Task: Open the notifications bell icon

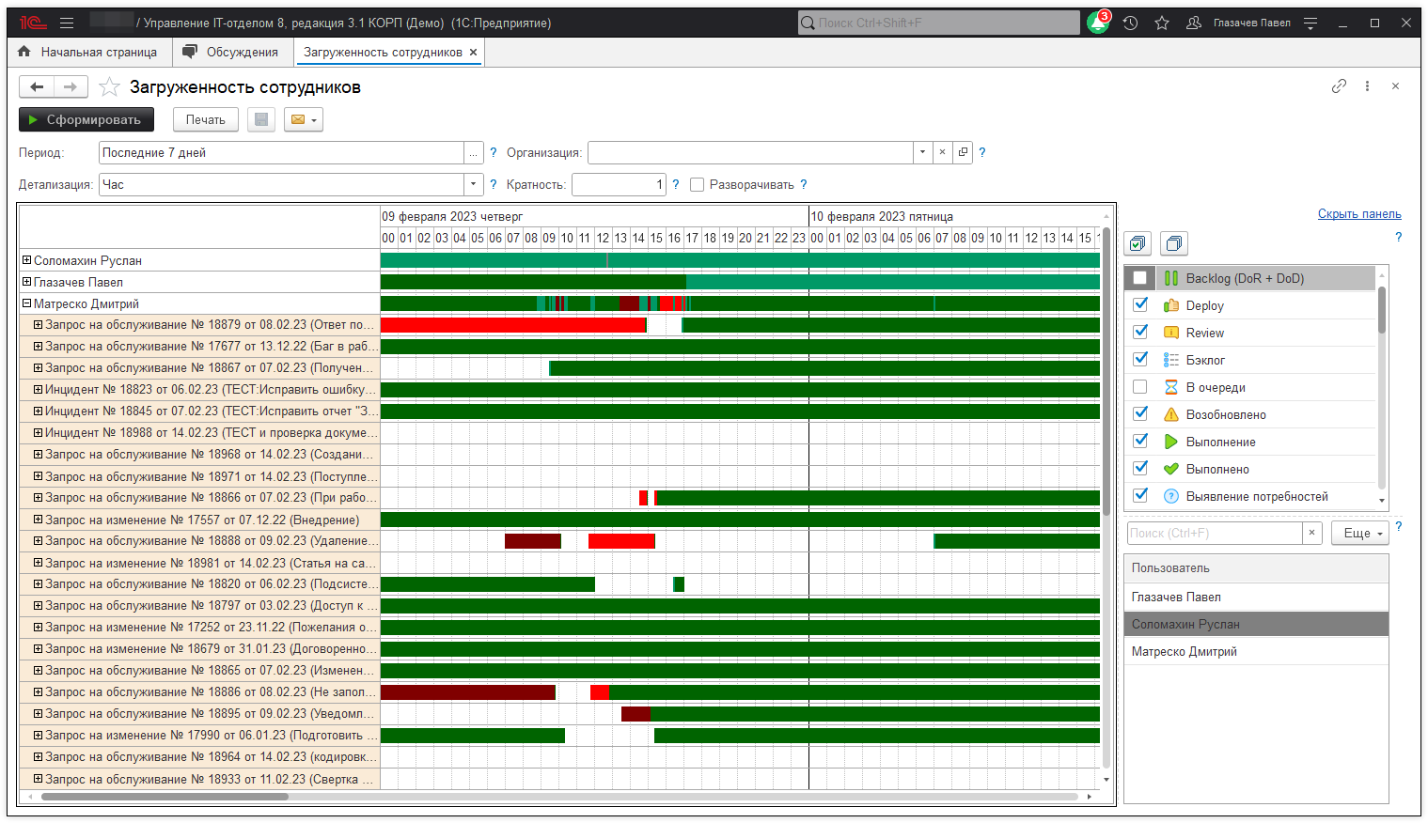Action: 1097,23
